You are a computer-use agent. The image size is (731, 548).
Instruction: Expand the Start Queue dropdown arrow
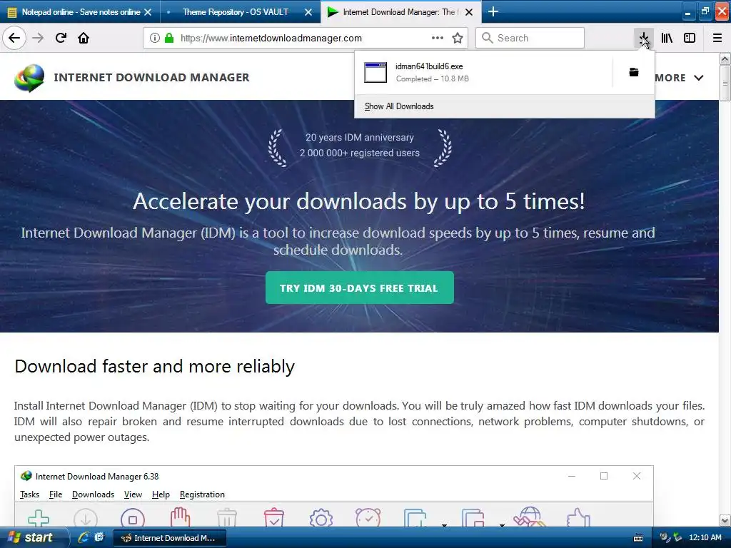(444, 524)
